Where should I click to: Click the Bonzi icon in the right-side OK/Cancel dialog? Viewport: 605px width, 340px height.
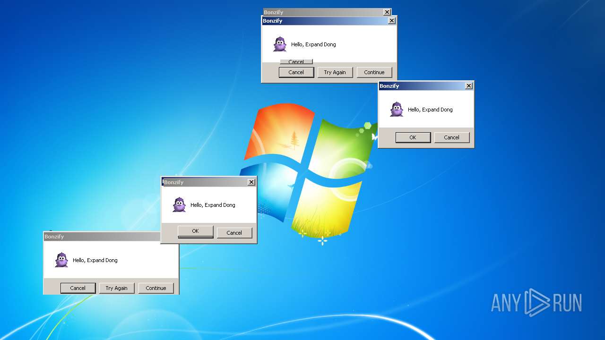tap(397, 109)
